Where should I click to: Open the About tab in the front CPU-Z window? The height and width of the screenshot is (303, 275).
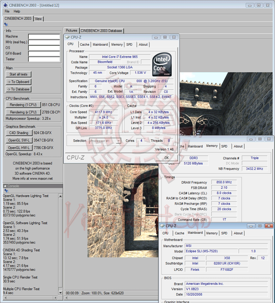click(x=143, y=44)
